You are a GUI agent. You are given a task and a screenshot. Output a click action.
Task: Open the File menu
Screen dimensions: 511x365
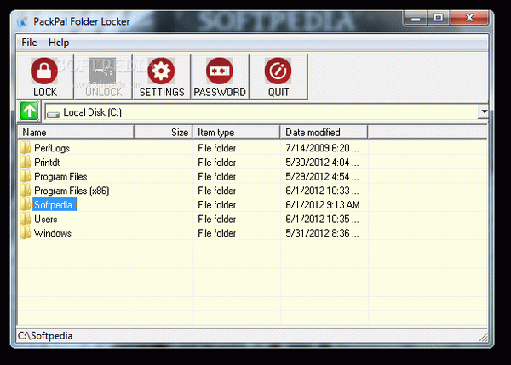pyautogui.click(x=29, y=43)
